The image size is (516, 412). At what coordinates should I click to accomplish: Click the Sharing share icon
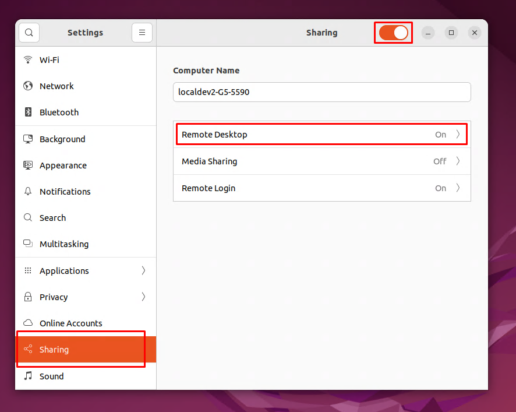28,349
